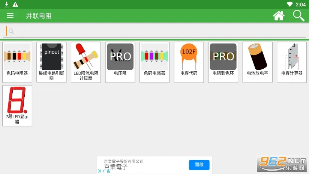309x174 pixels.
Task: Tap the 并联电阻 page title
Action: (x=39, y=16)
